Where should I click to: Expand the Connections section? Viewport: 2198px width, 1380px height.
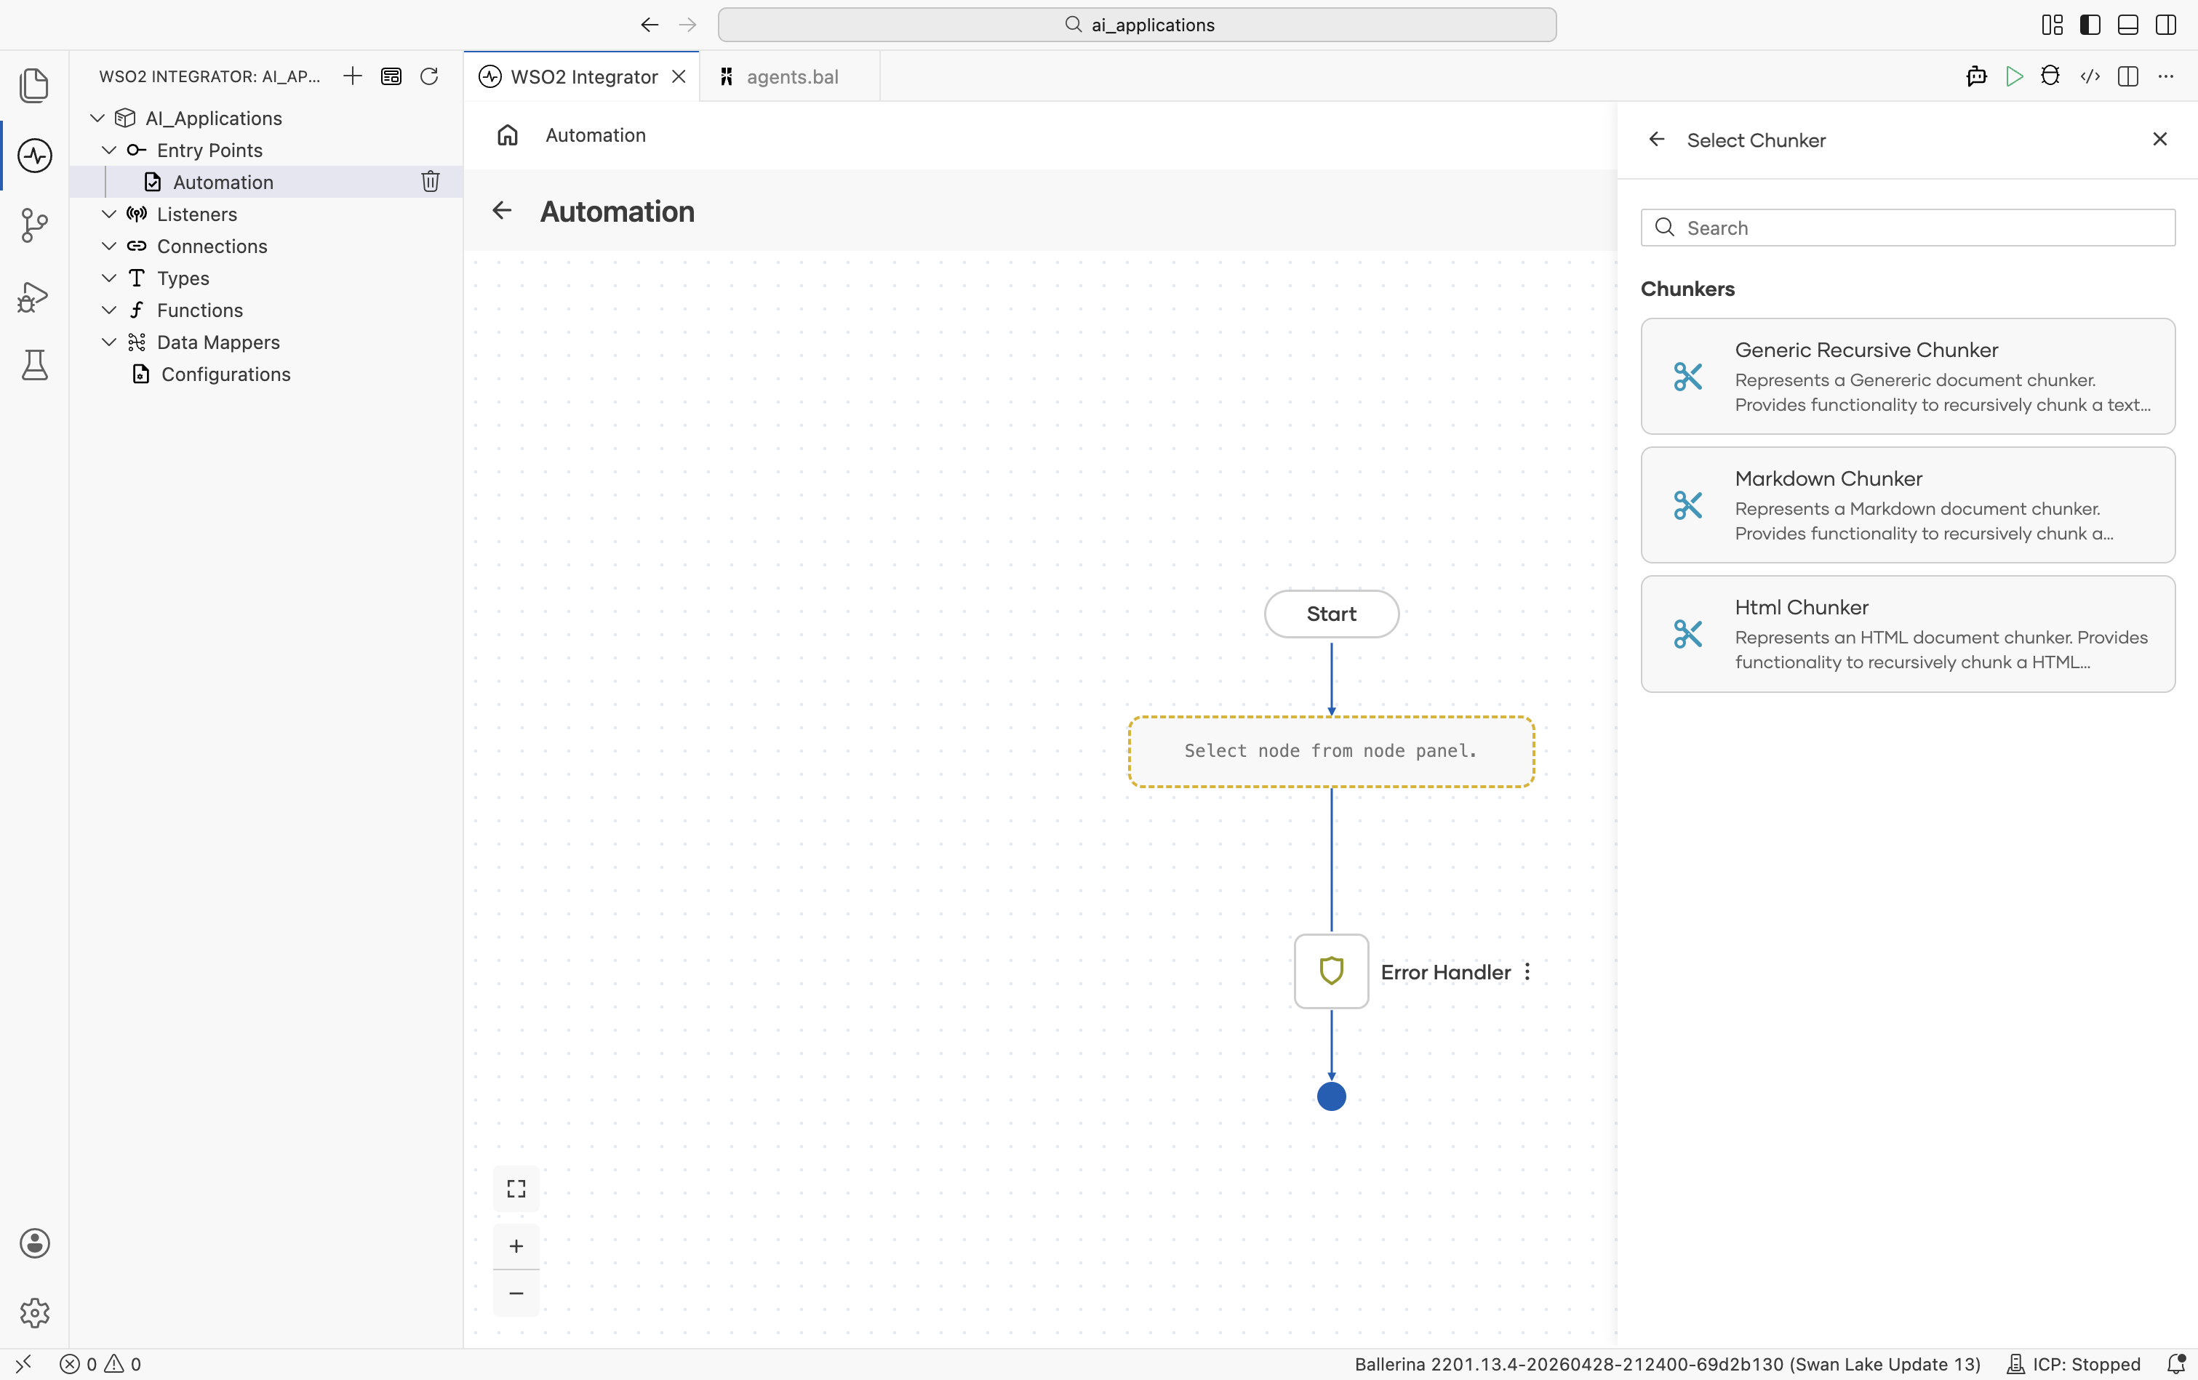coord(108,246)
